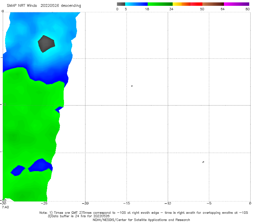253x222 pixels.
Task: Click the magenta-purple 64-80 color bar segment
Action: coord(237,4)
